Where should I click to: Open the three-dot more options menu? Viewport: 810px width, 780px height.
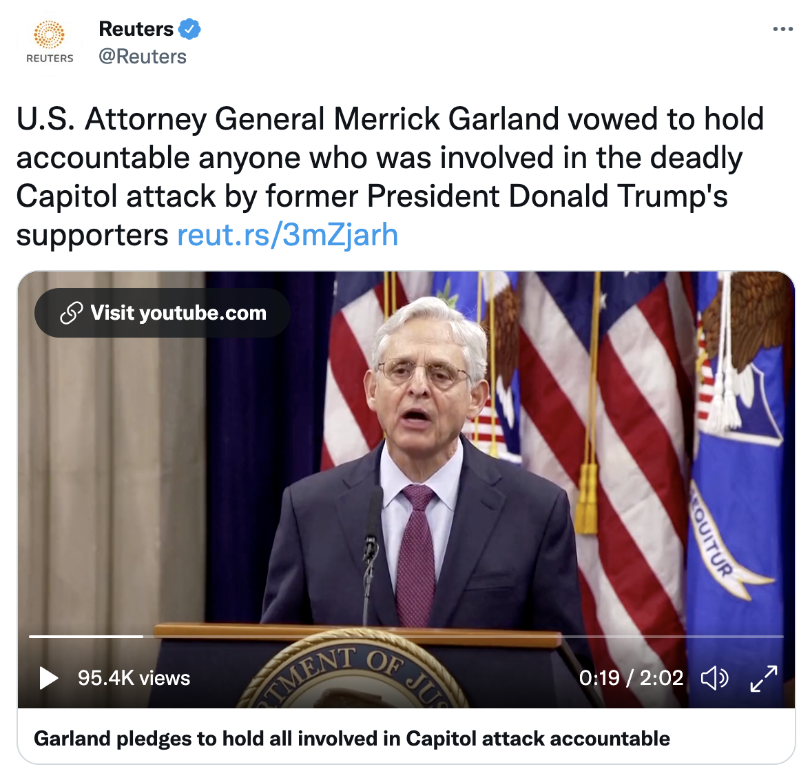(782, 29)
